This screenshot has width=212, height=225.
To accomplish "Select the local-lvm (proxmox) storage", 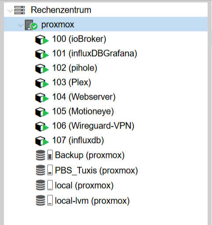I will (92, 201).
